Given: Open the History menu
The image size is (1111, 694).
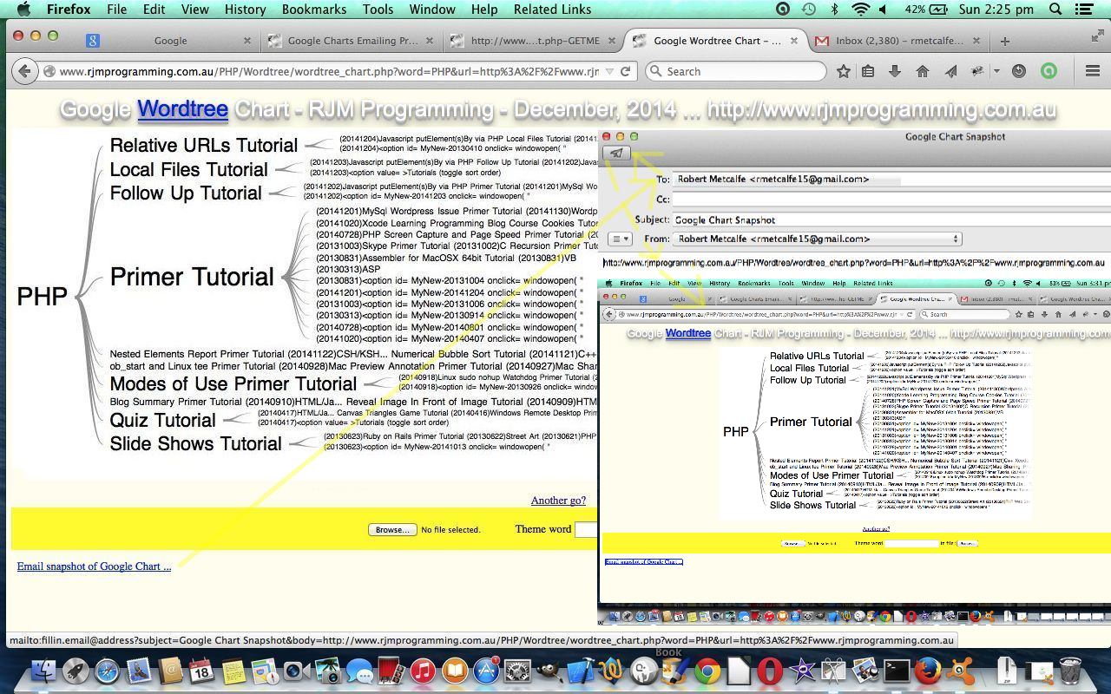Looking at the screenshot, I should pyautogui.click(x=245, y=10).
